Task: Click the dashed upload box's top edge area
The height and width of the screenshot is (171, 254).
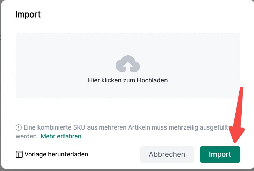Action: click(x=128, y=34)
